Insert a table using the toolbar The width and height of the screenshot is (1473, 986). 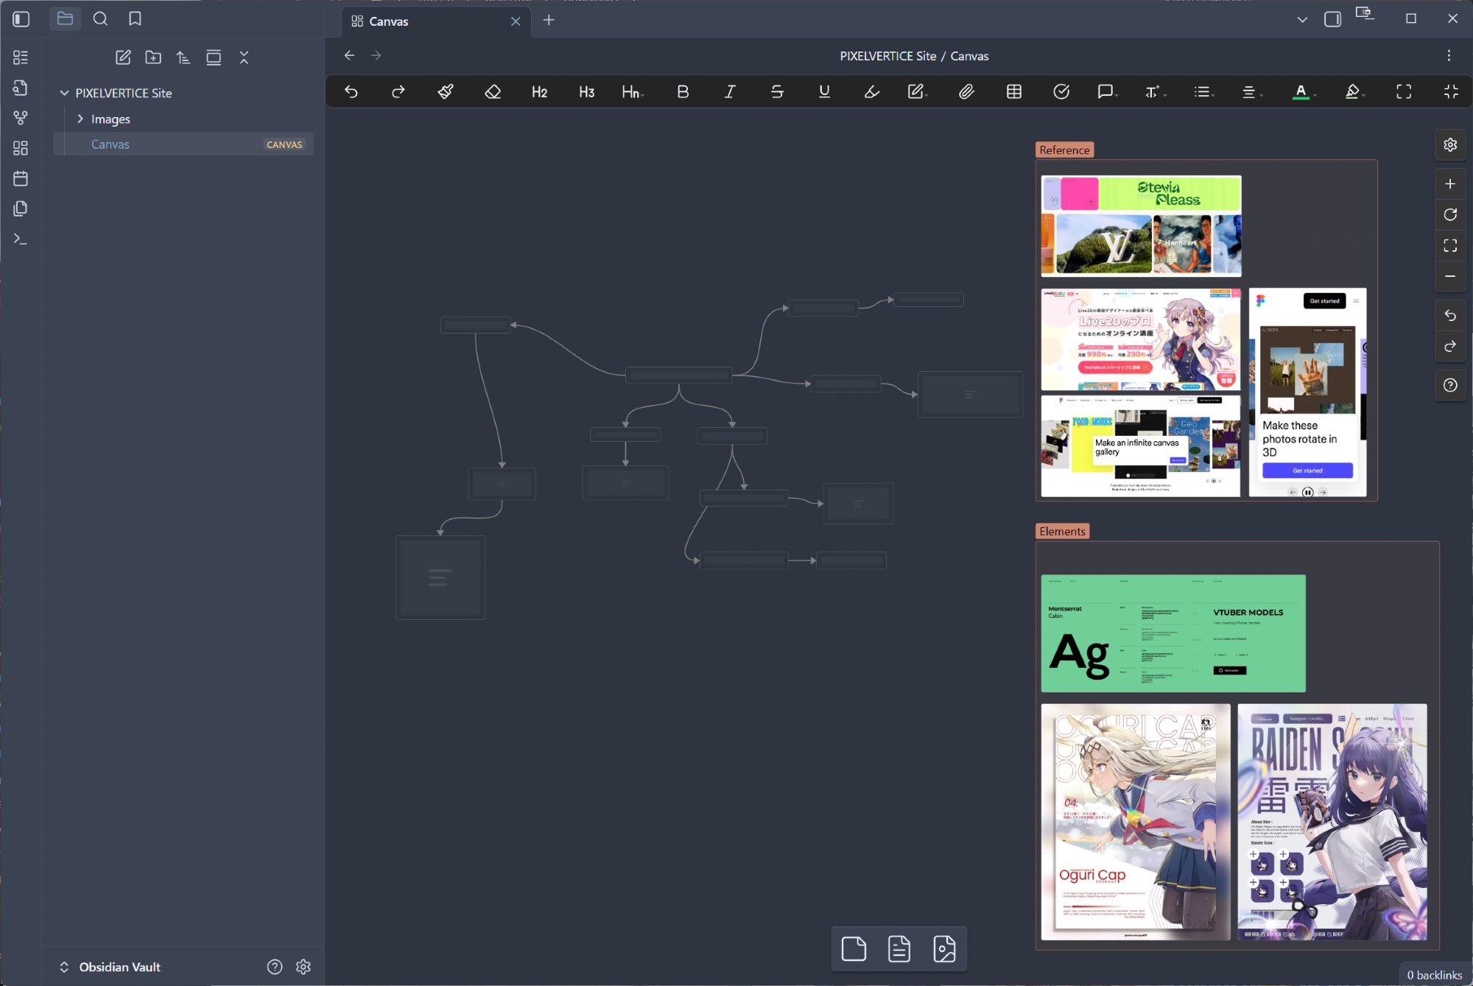coord(1014,91)
